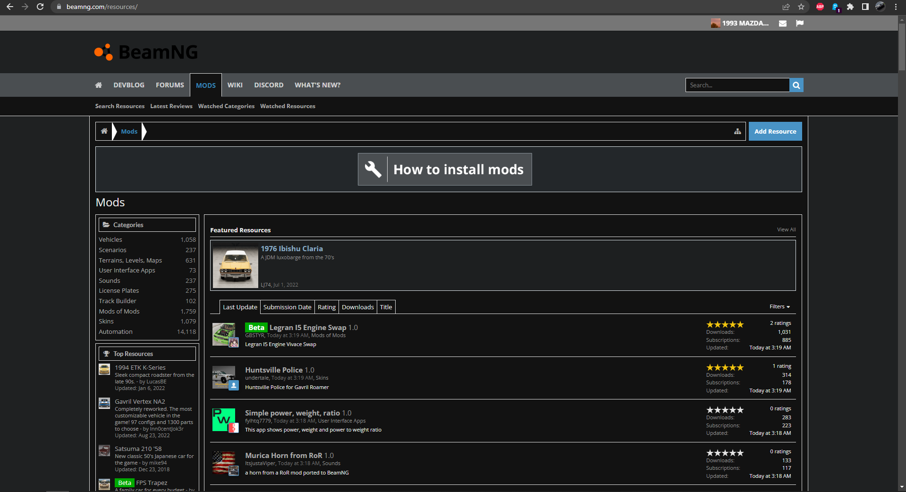906x492 pixels.
Task: Click the wrench icon in install banner
Action: click(x=373, y=169)
